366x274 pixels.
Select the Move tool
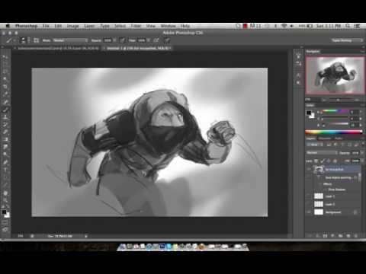pyautogui.click(x=5, y=57)
